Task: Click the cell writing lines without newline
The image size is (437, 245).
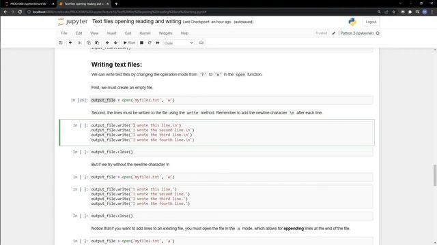Action: pyautogui.click(x=231, y=197)
